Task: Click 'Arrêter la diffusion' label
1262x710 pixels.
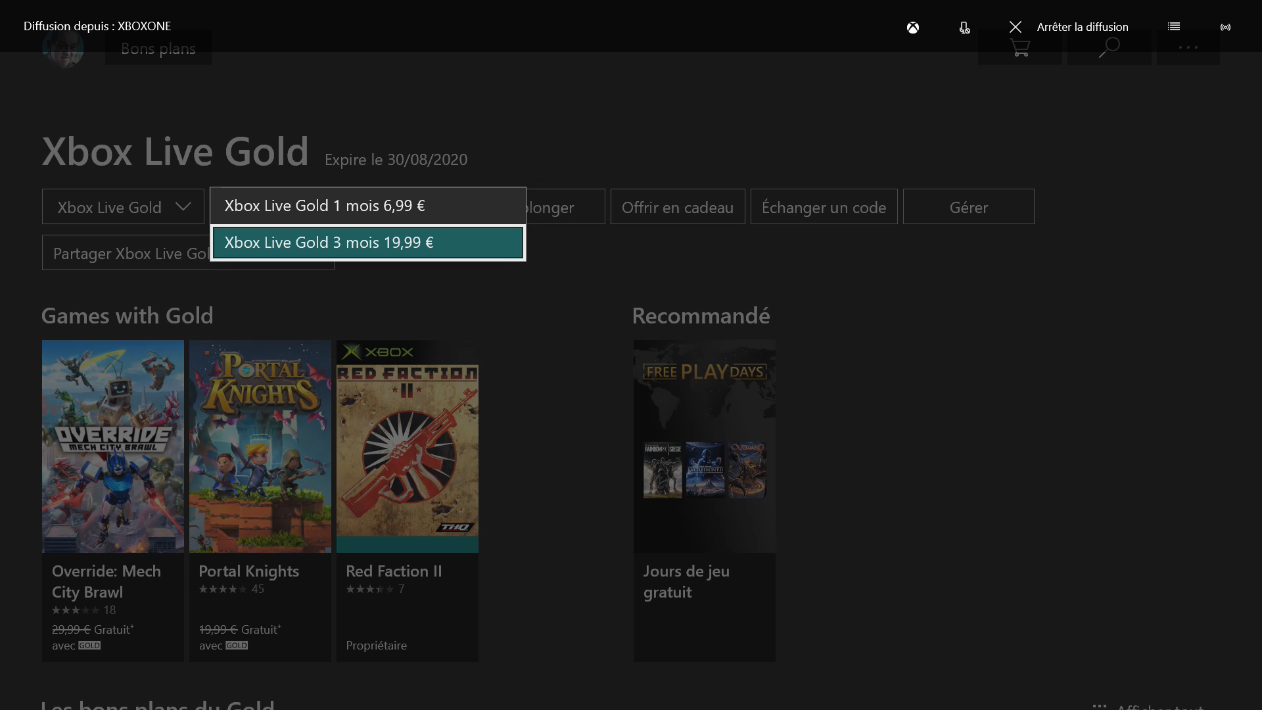Action: pyautogui.click(x=1083, y=27)
